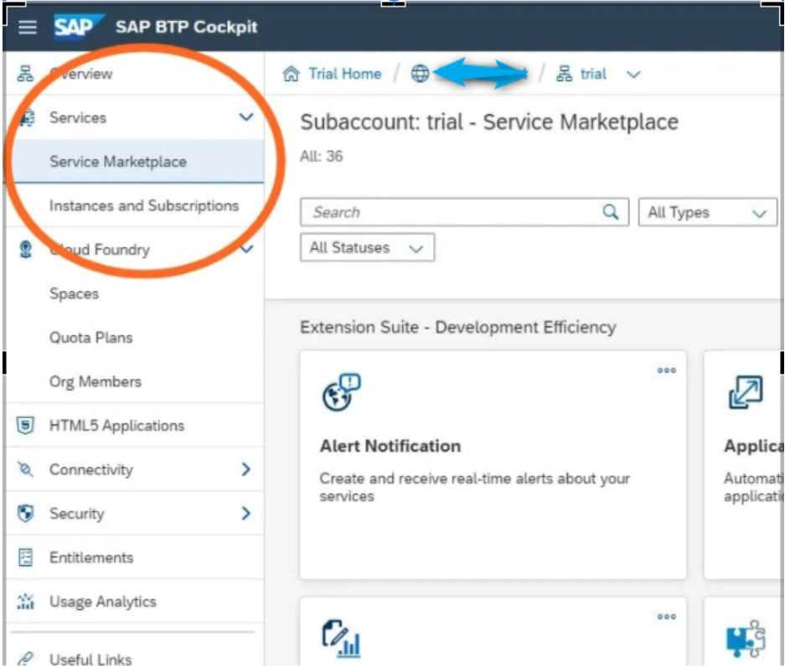Click the Services menu label

point(78,117)
